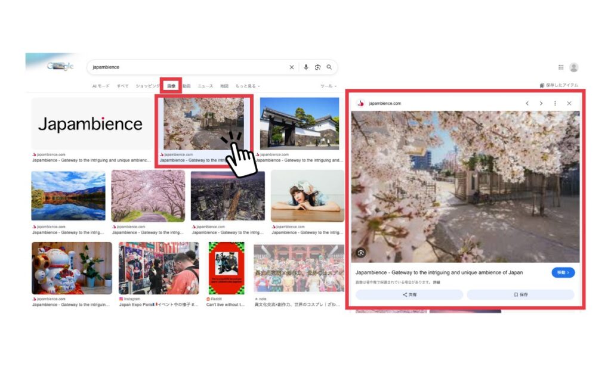
Task: Start voice search with the microphone icon
Action: pyautogui.click(x=306, y=67)
